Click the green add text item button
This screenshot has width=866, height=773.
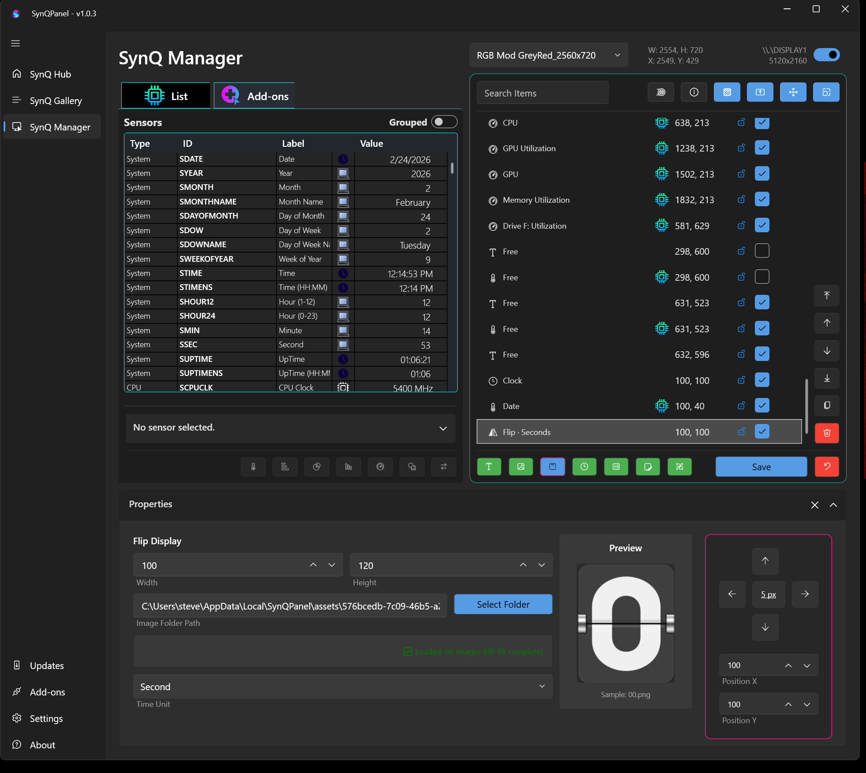[x=489, y=467]
